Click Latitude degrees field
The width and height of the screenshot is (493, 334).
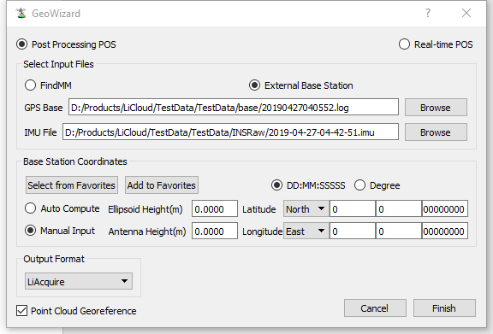tap(353, 209)
